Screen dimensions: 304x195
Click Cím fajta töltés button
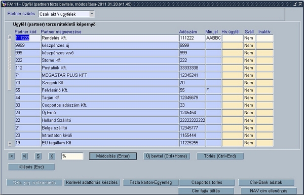point(206,191)
